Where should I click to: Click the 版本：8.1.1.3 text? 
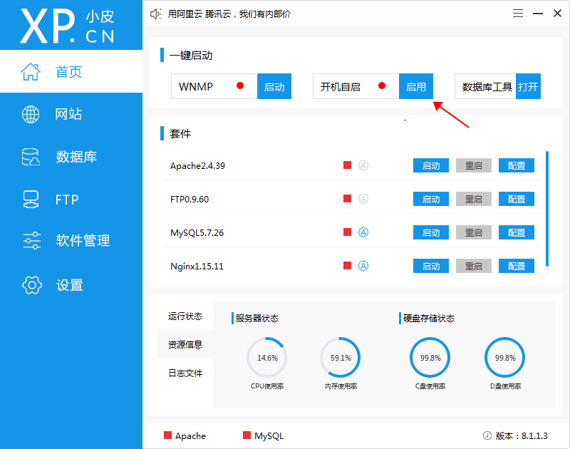tap(522, 435)
